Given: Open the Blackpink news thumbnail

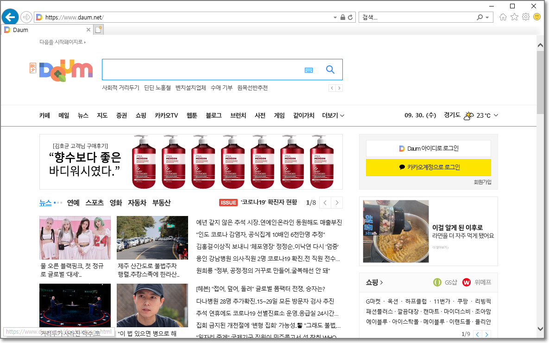Looking at the screenshot, I should click(x=75, y=237).
